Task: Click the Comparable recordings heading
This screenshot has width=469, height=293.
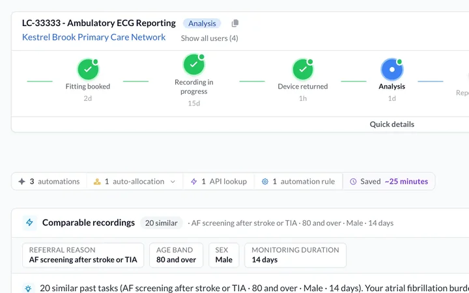Action: coord(89,223)
